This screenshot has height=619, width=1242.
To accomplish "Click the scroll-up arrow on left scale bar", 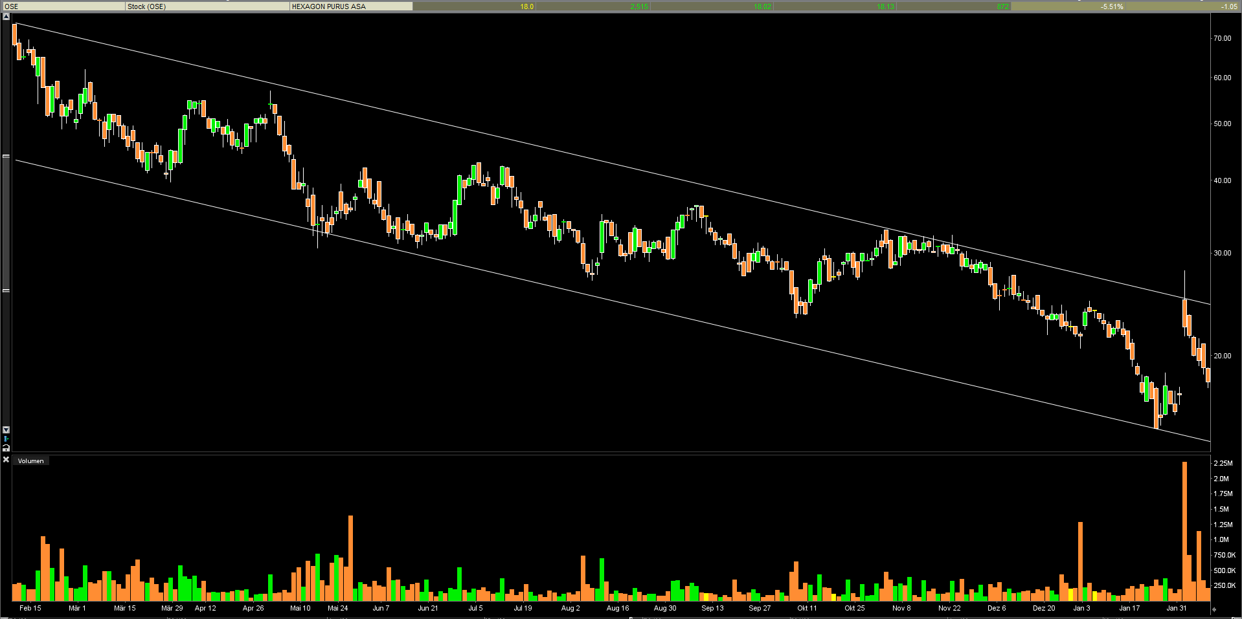I will click(6, 17).
